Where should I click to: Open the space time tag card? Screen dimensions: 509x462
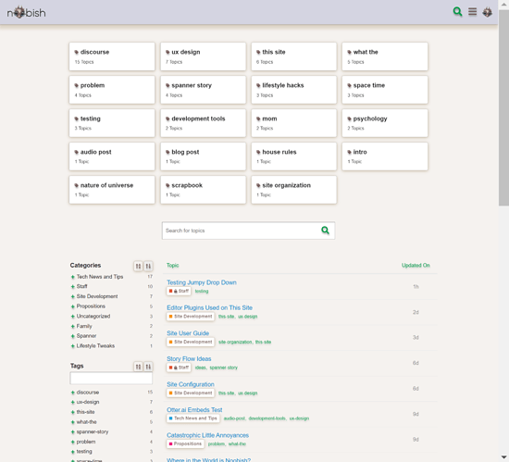pyautogui.click(x=385, y=90)
